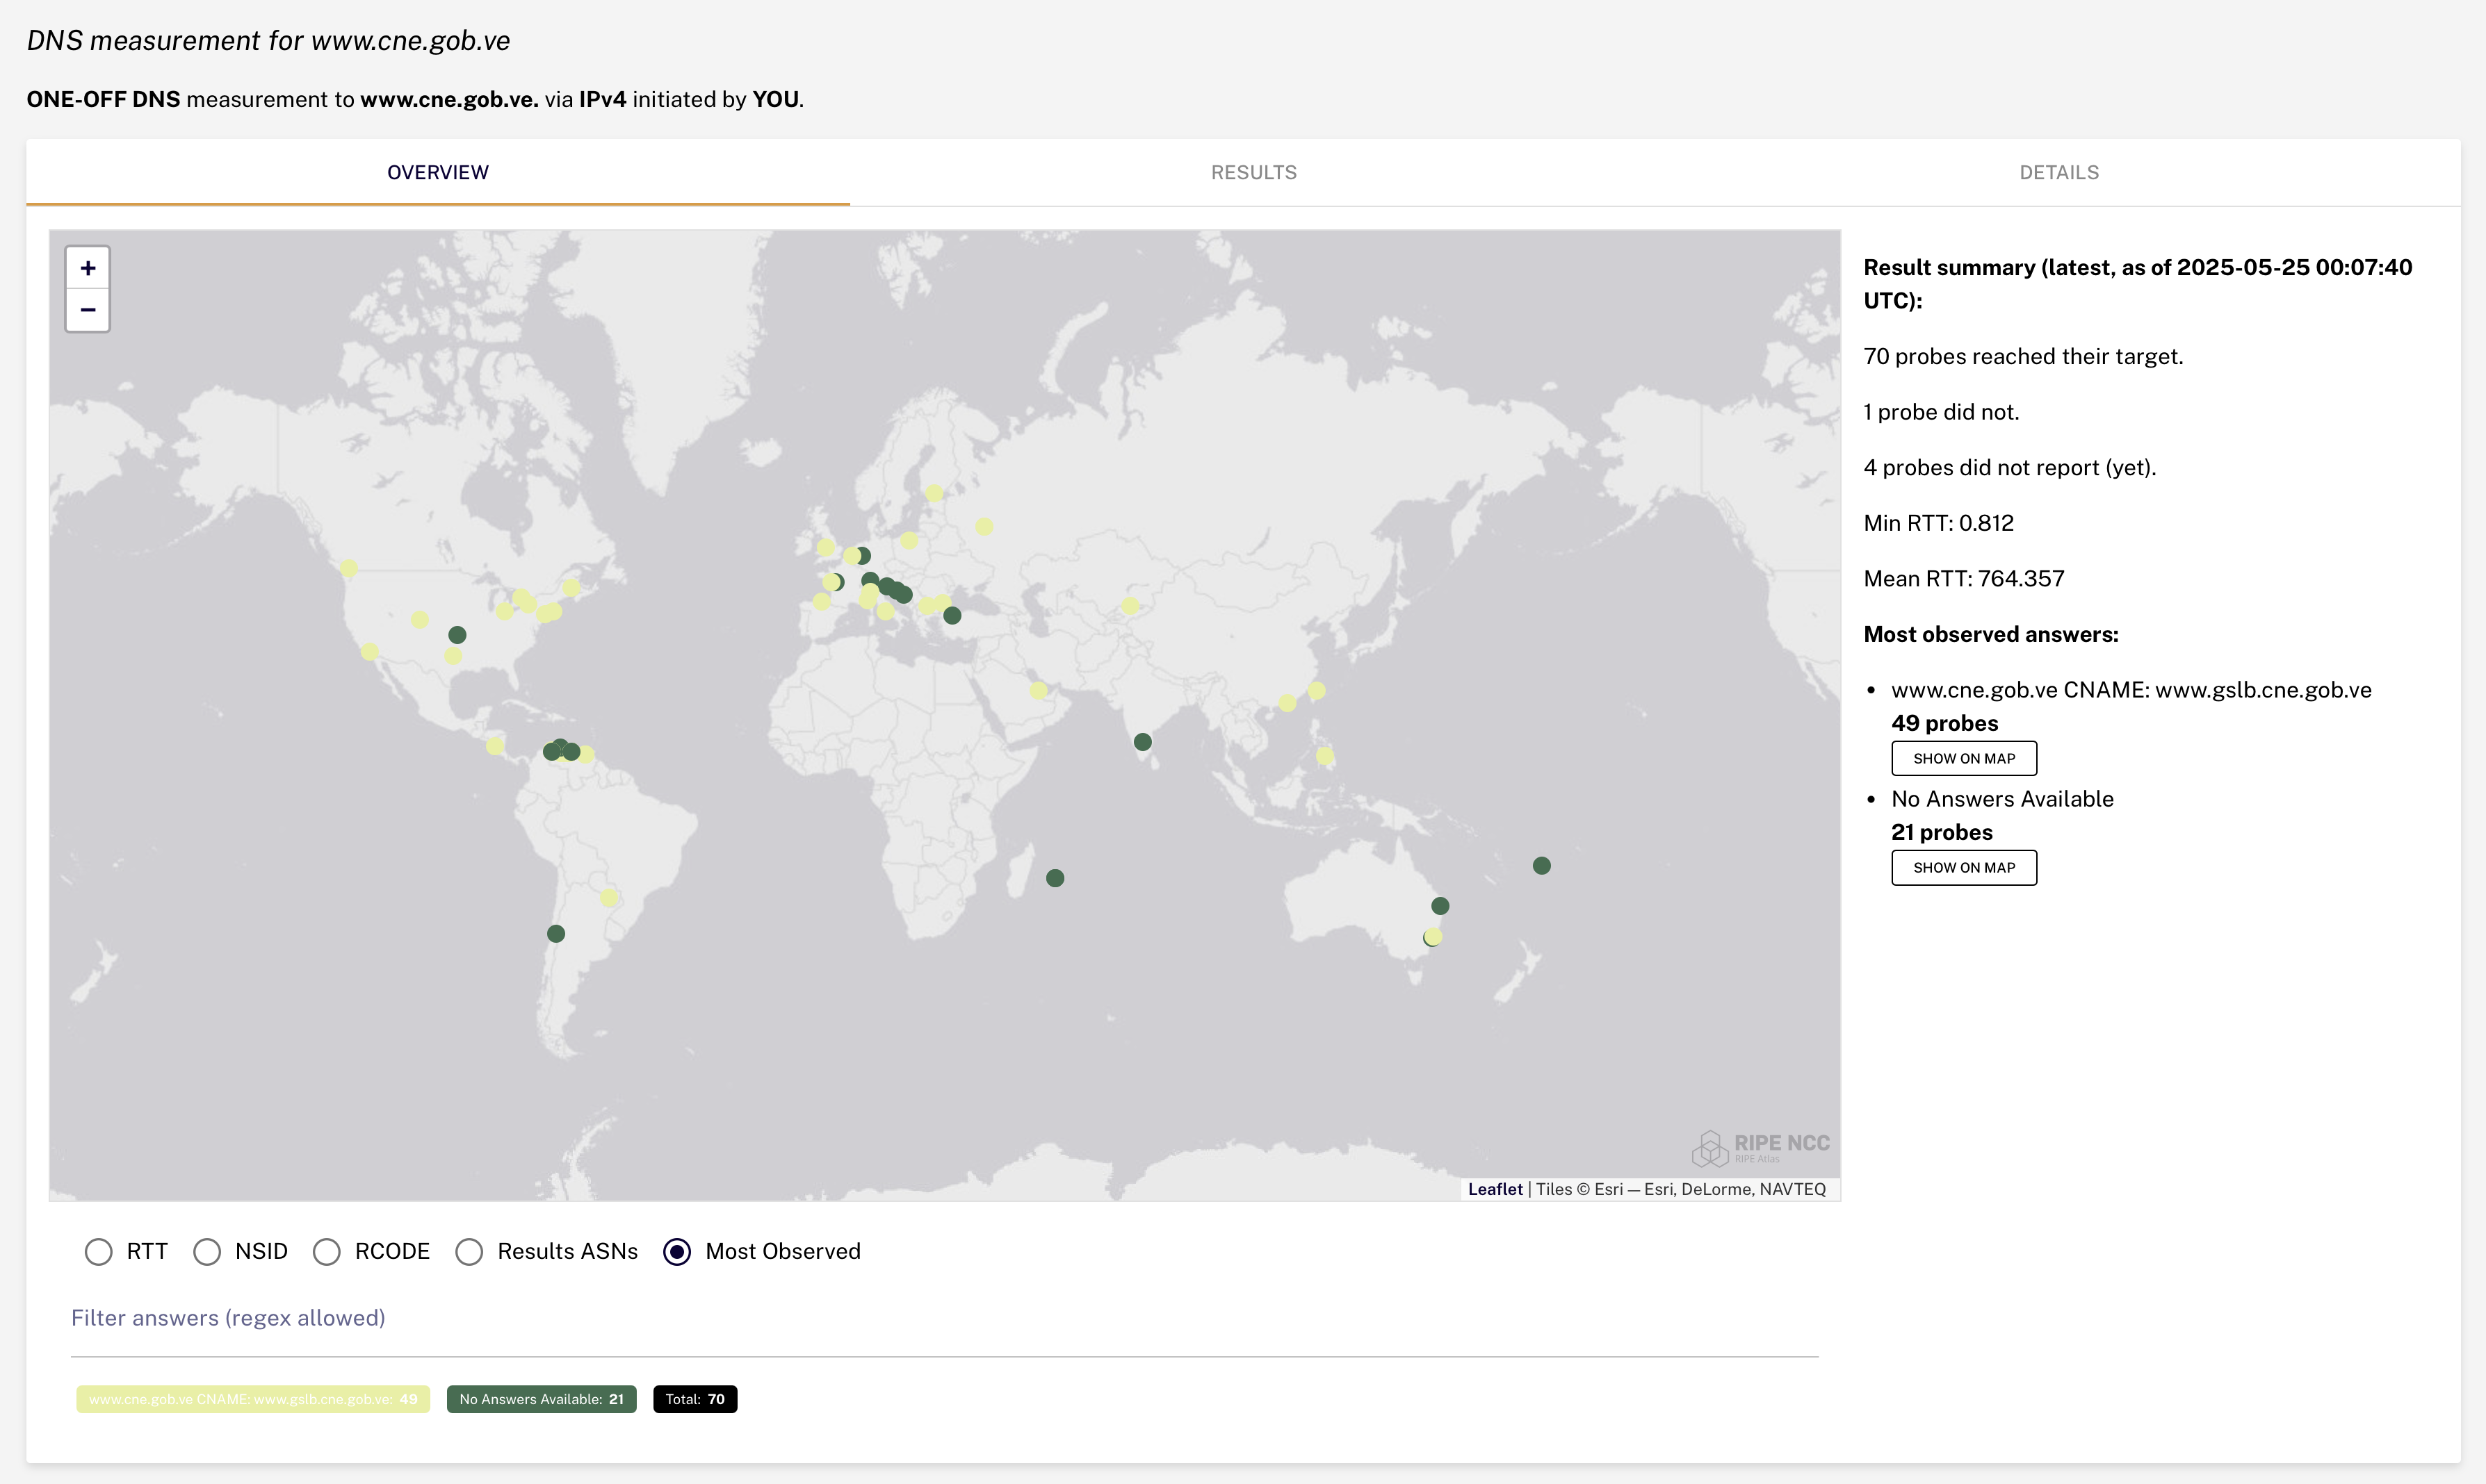The height and width of the screenshot is (1484, 2486).
Task: Click the dark probe marker in eastern Australia
Action: [1440, 906]
